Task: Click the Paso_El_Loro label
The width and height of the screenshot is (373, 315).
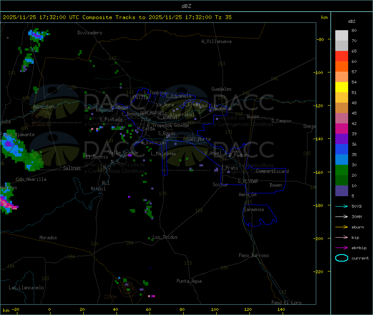Action: [x=286, y=303]
